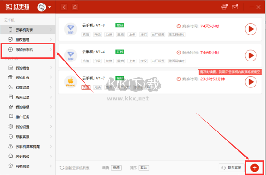This screenshot has width=266, height=175.
Task: Go back with the left arrow icon
Action: coord(64,7)
